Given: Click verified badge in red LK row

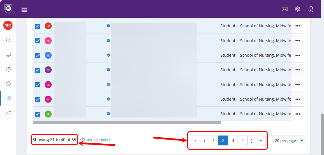Looking at the screenshot, I should (108, 26).
